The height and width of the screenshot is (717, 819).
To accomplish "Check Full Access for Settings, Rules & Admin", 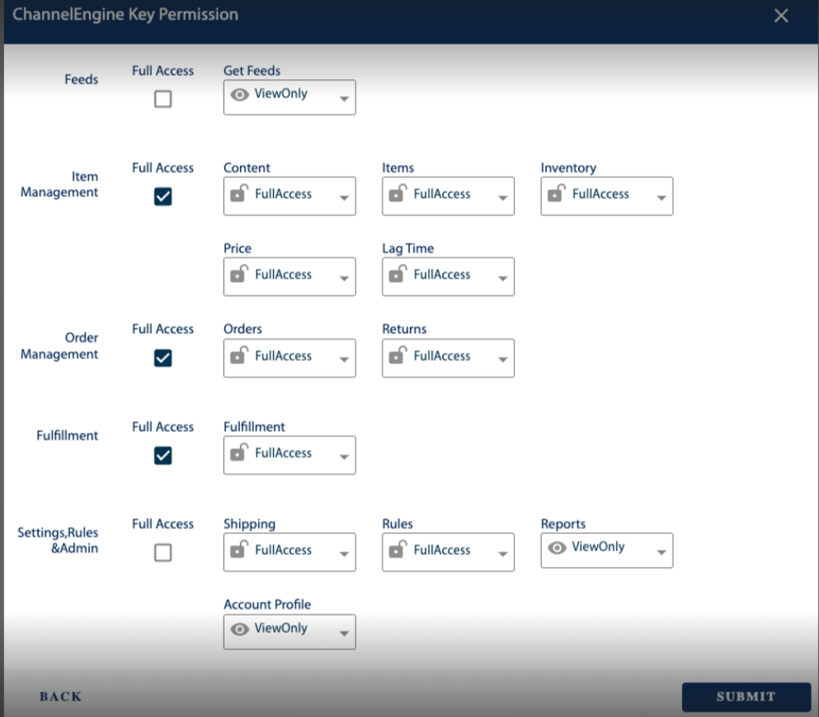I will [163, 553].
